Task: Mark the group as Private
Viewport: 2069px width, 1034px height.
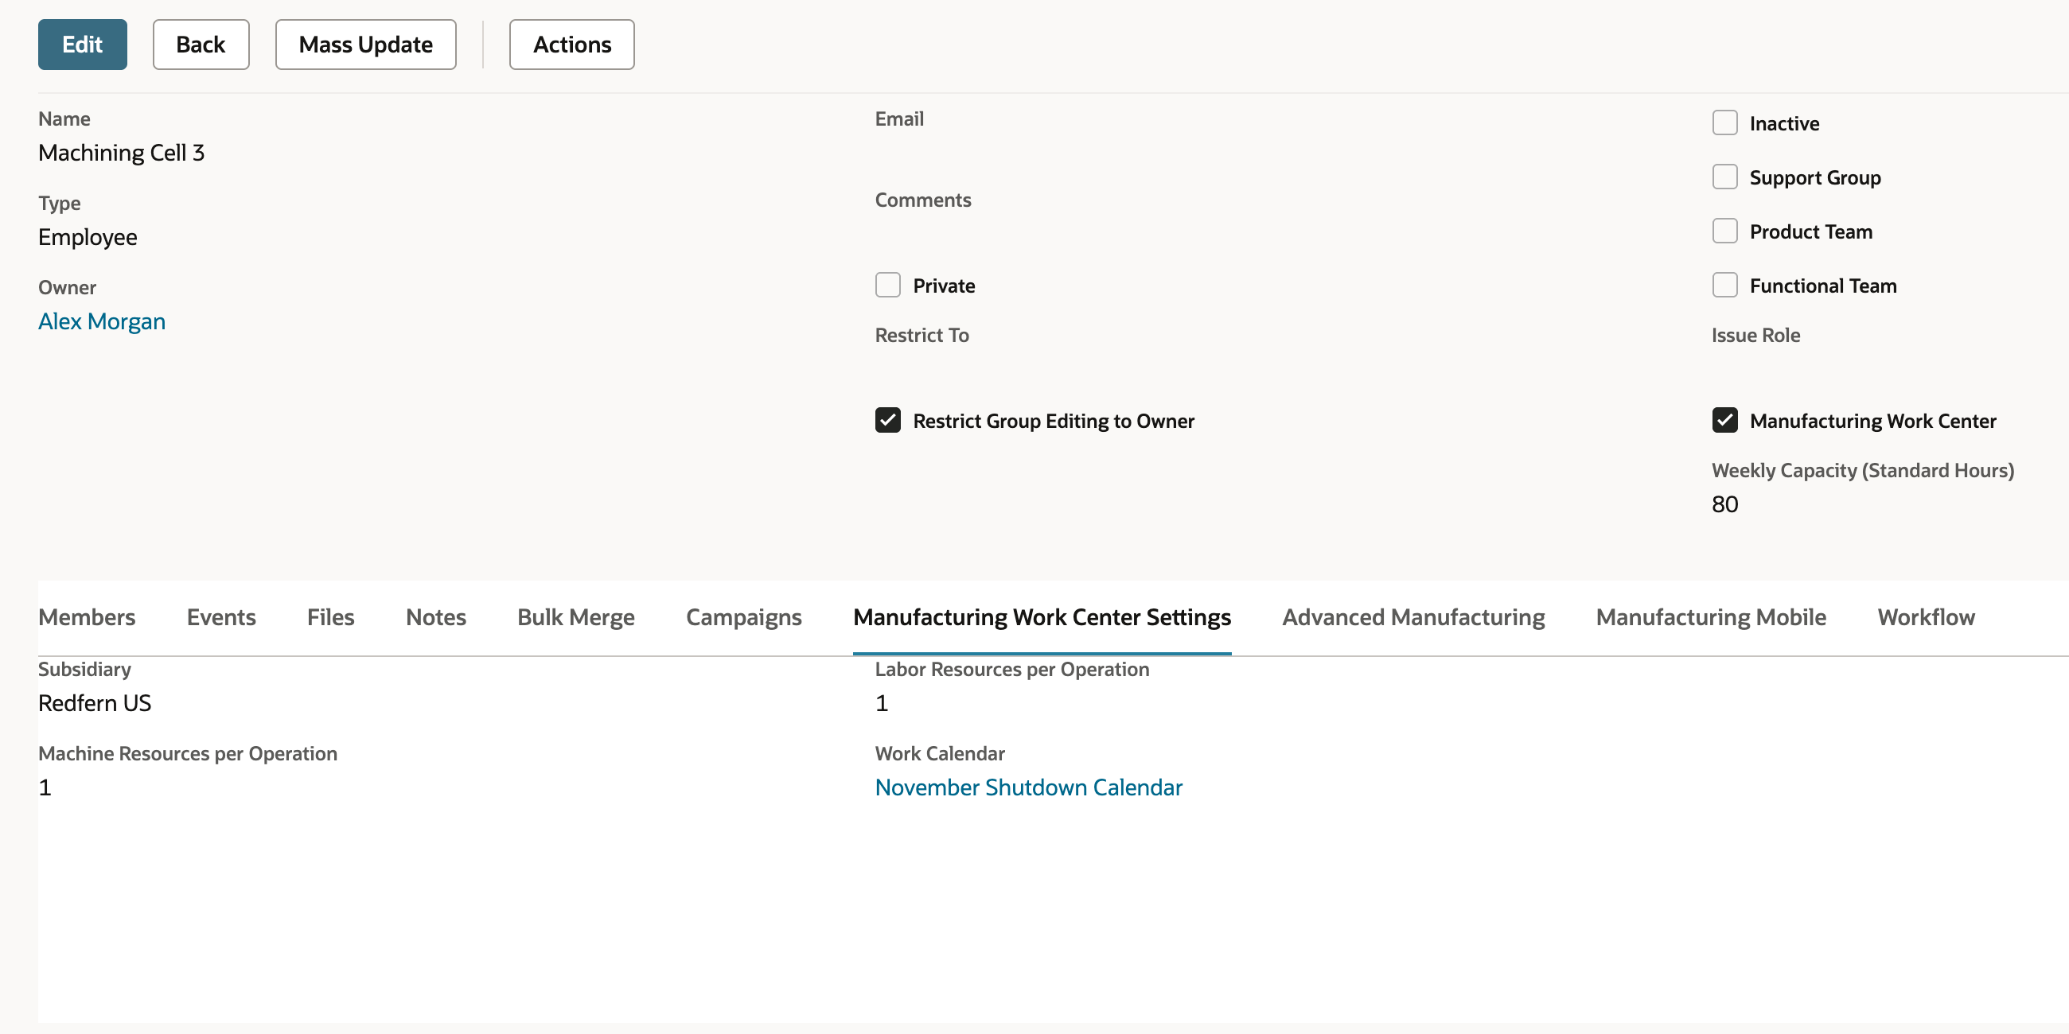Action: (x=887, y=285)
